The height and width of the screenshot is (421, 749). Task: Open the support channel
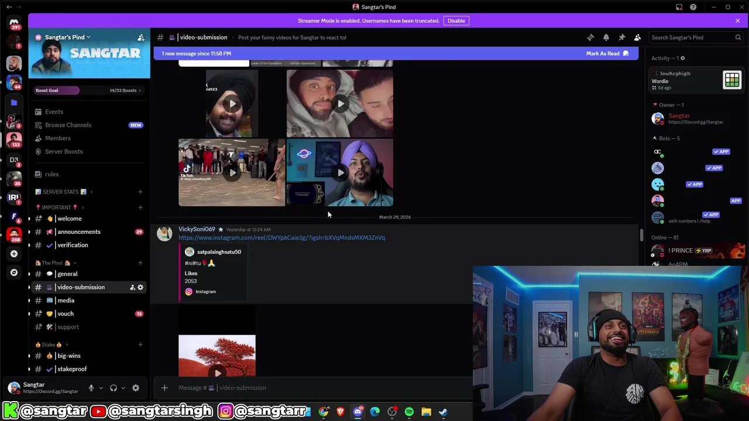click(x=89, y=327)
